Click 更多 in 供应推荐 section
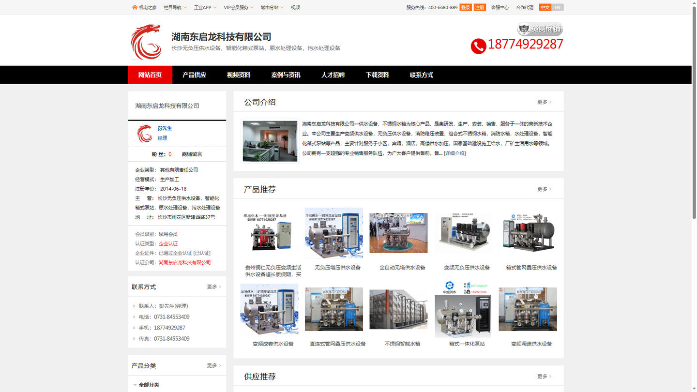The width and height of the screenshot is (697, 392). (544, 377)
